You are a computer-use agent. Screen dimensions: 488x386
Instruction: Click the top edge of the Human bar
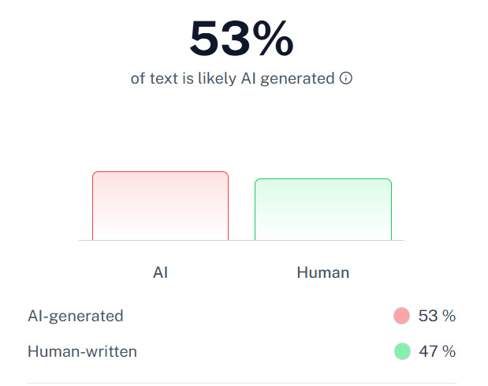click(x=322, y=179)
